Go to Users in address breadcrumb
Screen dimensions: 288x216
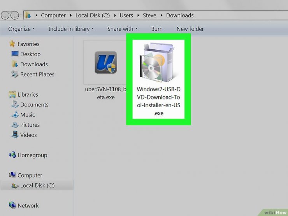point(126,16)
